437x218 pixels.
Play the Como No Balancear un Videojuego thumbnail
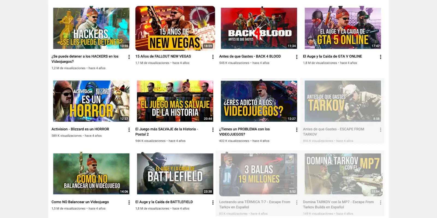click(91, 174)
